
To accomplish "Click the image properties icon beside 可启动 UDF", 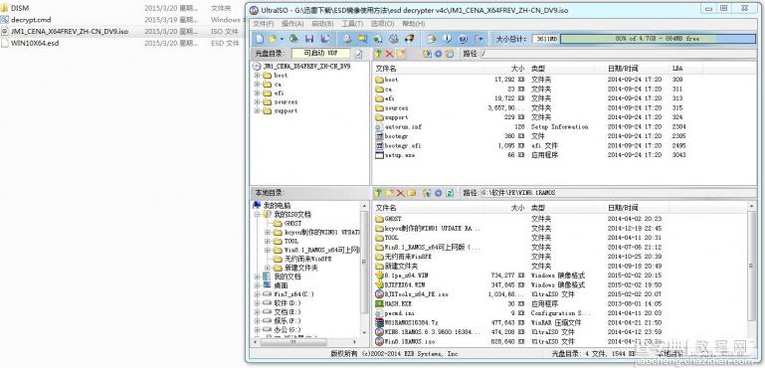I will (x=358, y=54).
